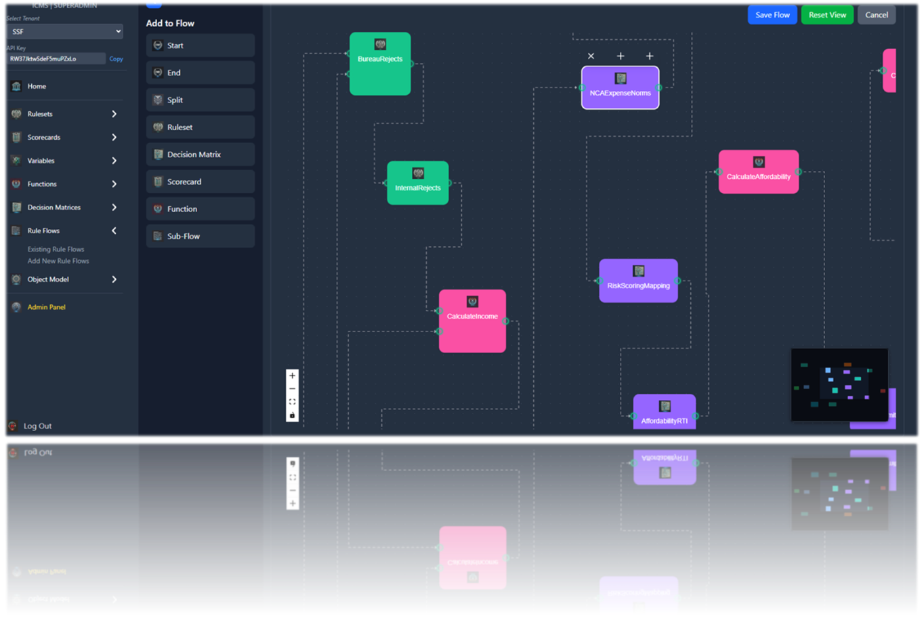Screen dimensions: 924x627
Task: Click the Home icon in sidebar
Action: point(16,86)
